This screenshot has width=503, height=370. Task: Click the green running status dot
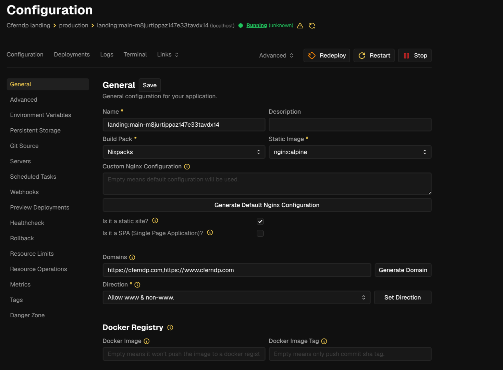241,25
